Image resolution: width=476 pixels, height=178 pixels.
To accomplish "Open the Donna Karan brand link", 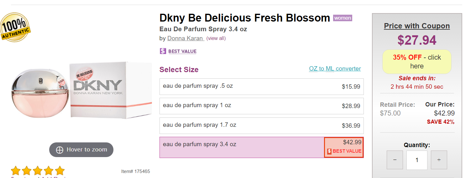I will click(186, 38).
